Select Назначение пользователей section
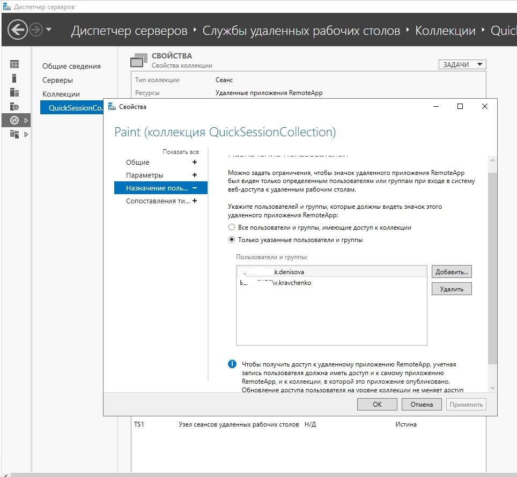The image size is (517, 477). coord(161,188)
